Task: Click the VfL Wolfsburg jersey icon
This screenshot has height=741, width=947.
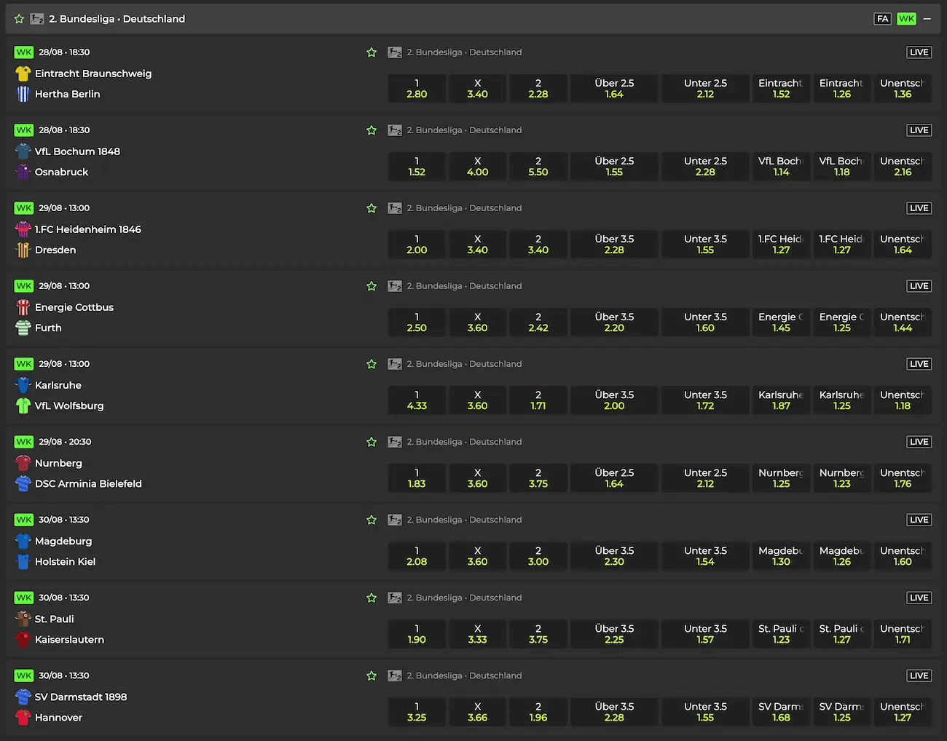Action: click(x=23, y=405)
